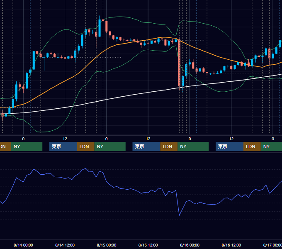Select the NY session block ending 8/14
282x249 pixels.
110,146
